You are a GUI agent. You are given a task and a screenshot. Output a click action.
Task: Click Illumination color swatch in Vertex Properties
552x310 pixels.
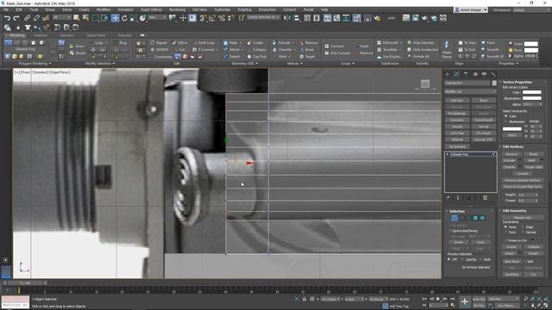click(x=531, y=98)
